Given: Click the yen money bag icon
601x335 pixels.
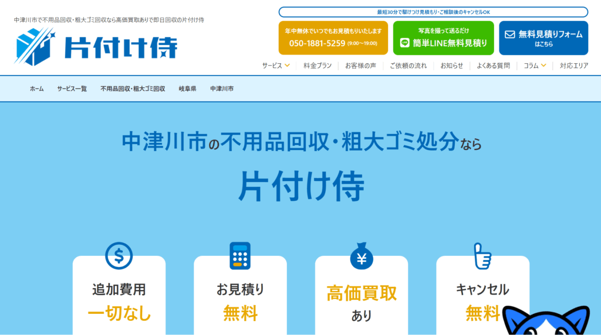Looking at the screenshot, I should 362,255.
